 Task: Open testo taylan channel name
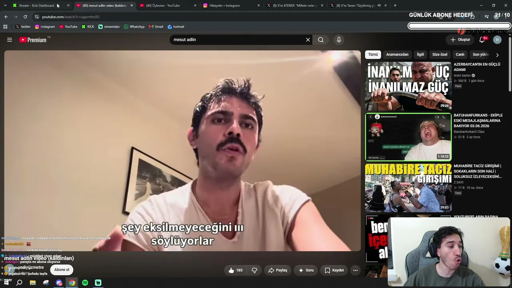pyautogui.click(x=462, y=75)
